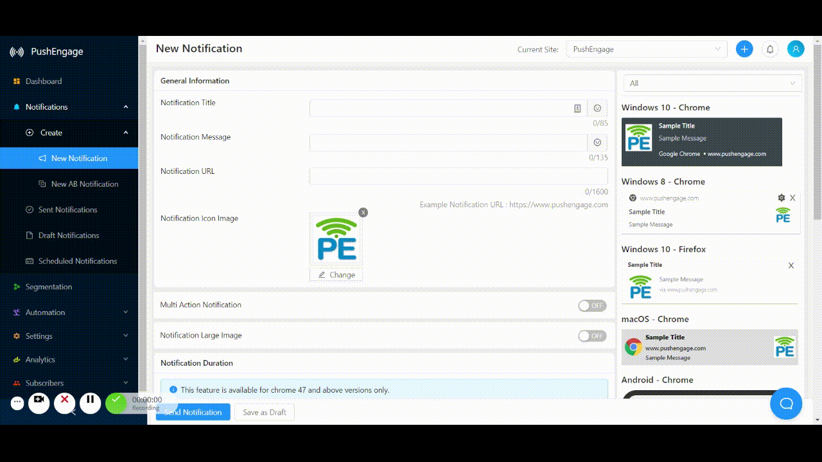This screenshot has width=822, height=462.
Task: Collapse the Create submenu
Action: tap(126, 133)
